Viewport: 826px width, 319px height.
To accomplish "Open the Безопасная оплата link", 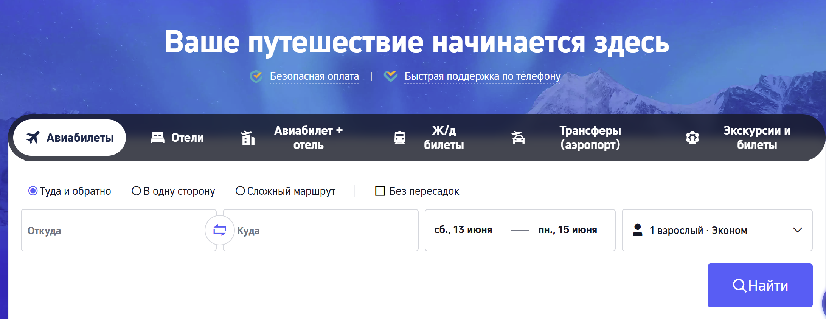I will click(314, 76).
